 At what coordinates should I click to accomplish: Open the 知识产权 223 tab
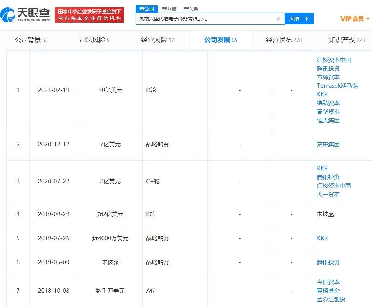point(347,40)
